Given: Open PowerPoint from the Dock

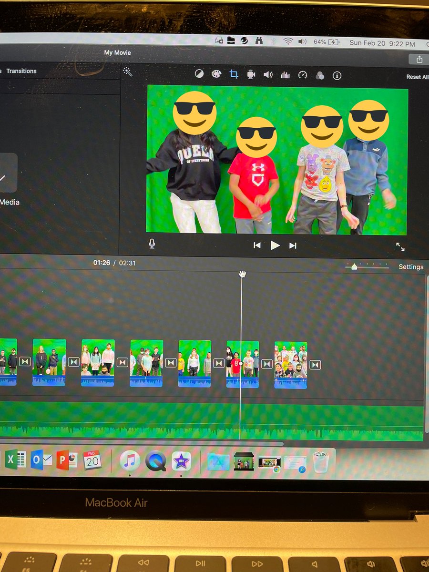Looking at the screenshot, I should tap(67, 460).
